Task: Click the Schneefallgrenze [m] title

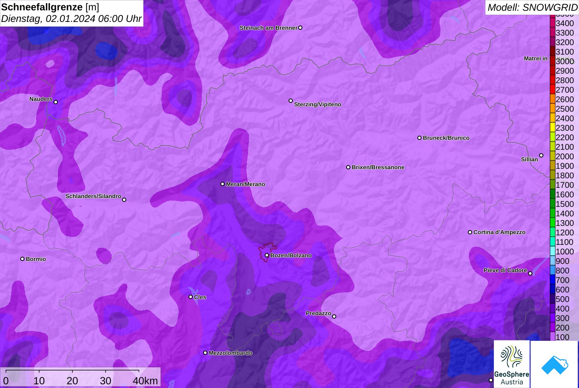Action: [x=50, y=7]
